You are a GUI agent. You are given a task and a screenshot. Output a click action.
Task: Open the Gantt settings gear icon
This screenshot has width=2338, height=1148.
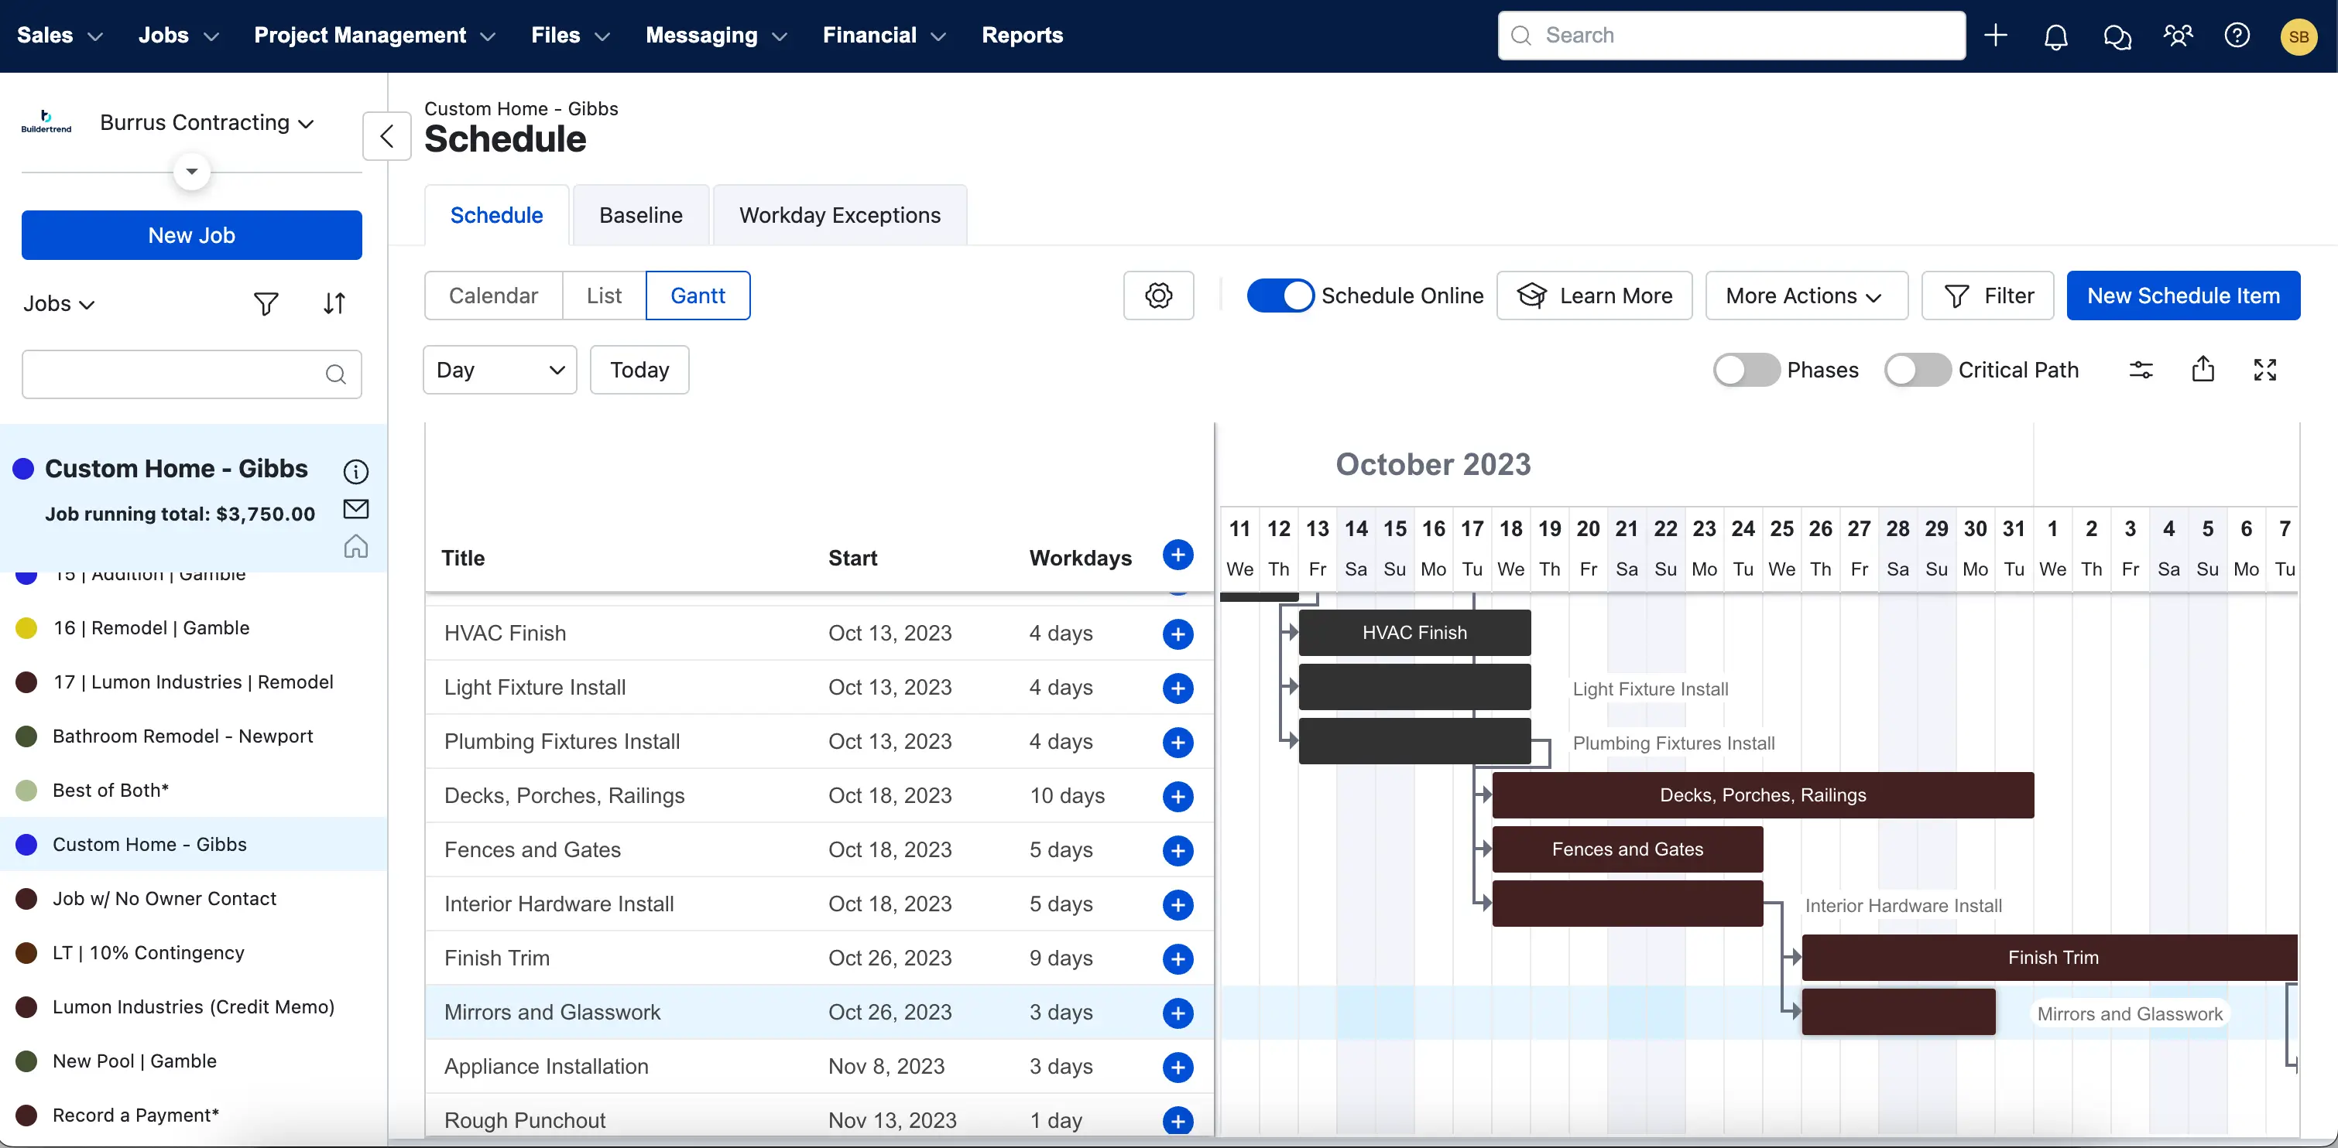click(x=1157, y=295)
